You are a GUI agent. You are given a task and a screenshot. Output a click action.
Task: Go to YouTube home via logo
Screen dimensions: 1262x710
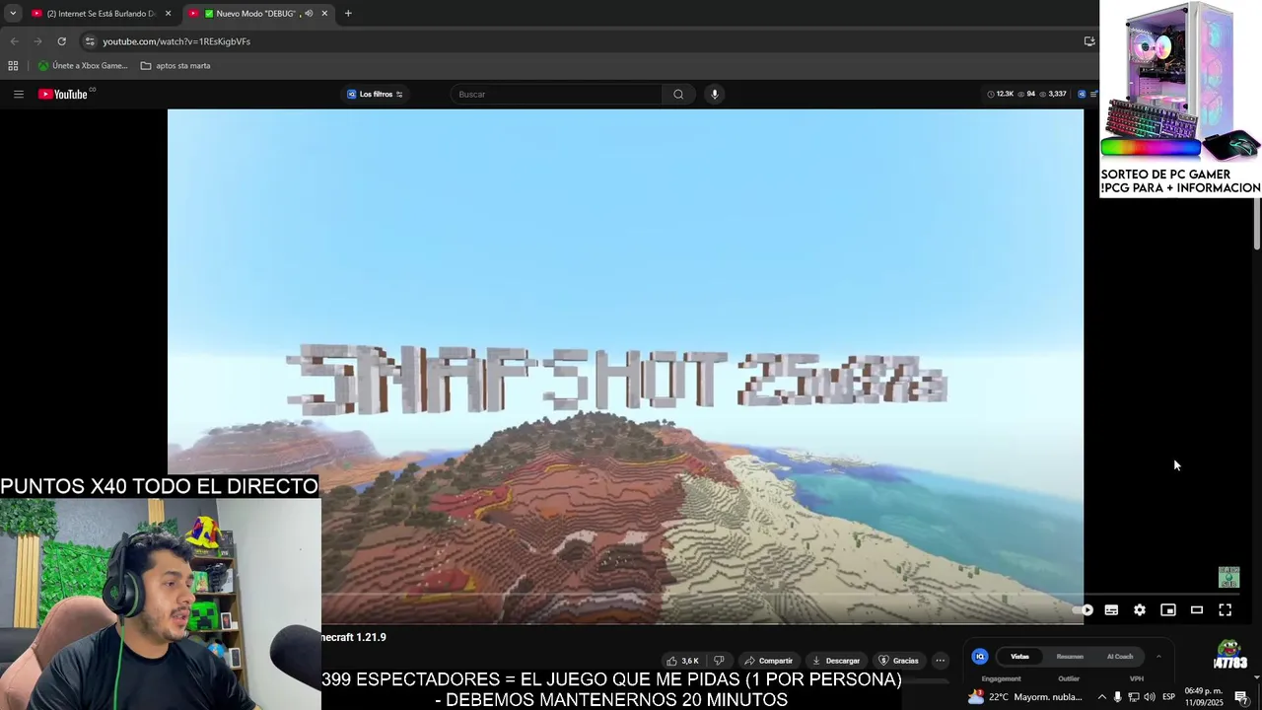point(64,94)
